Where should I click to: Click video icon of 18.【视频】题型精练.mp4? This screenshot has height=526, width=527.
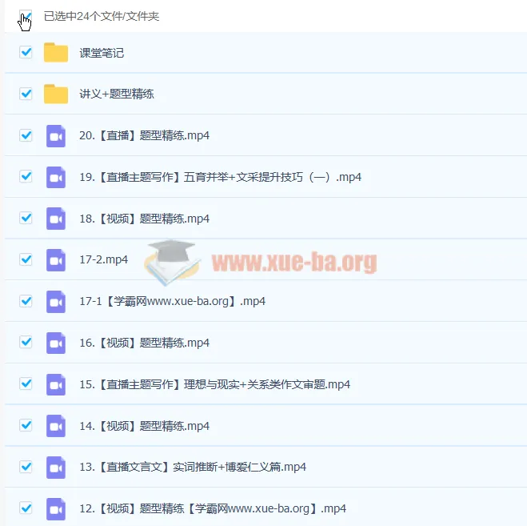(56, 219)
